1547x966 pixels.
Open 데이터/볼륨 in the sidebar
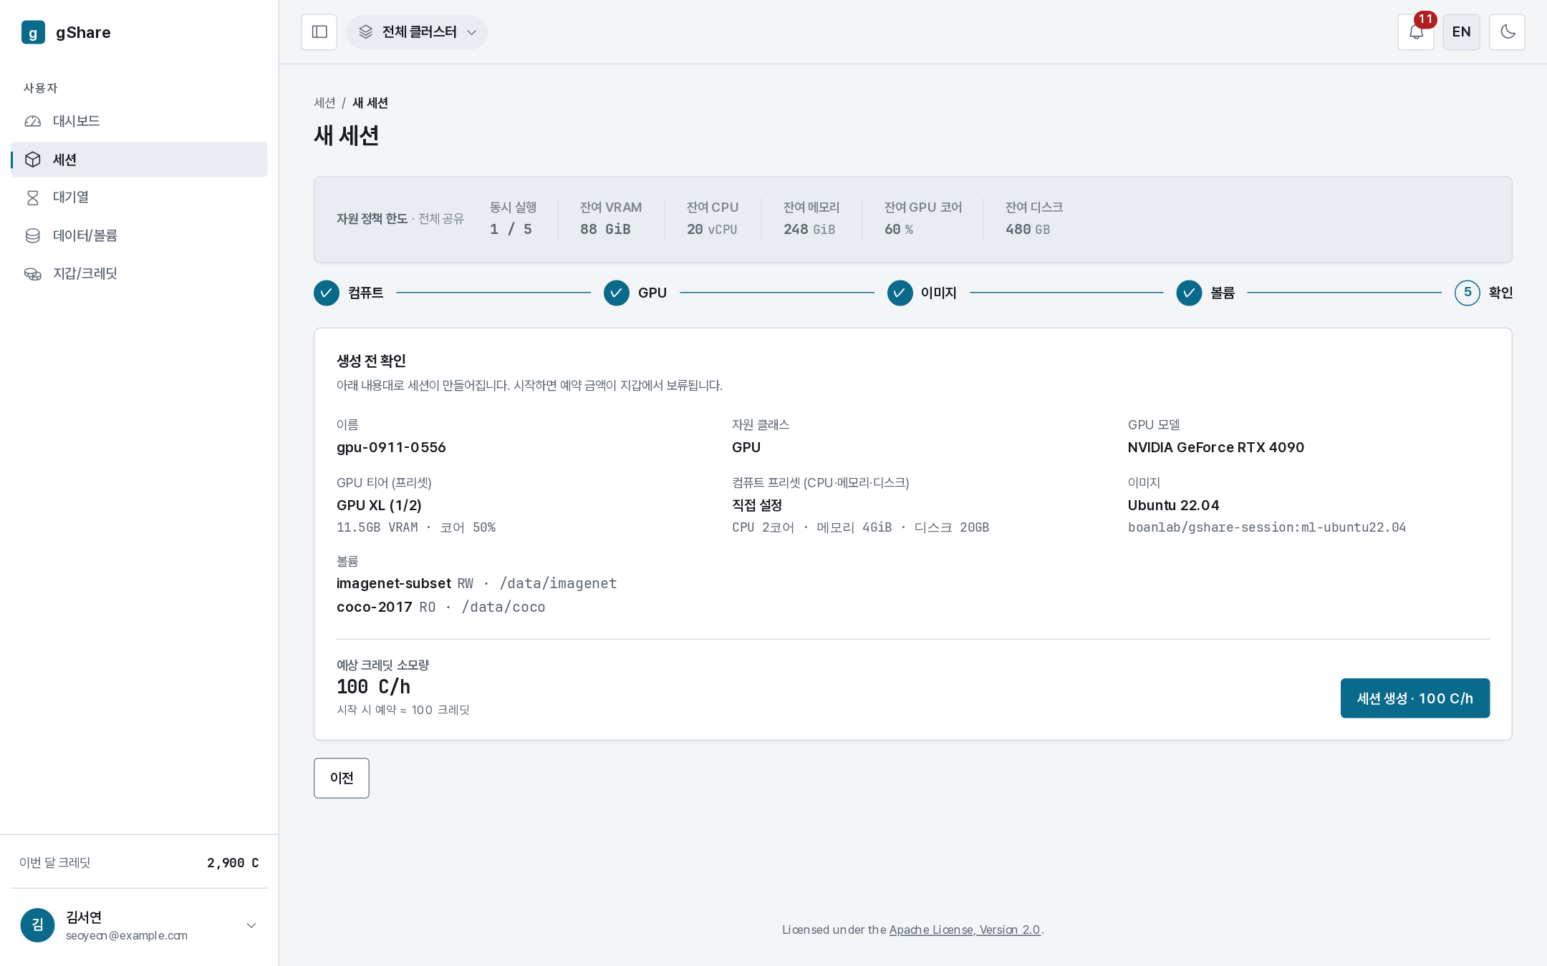(139, 235)
